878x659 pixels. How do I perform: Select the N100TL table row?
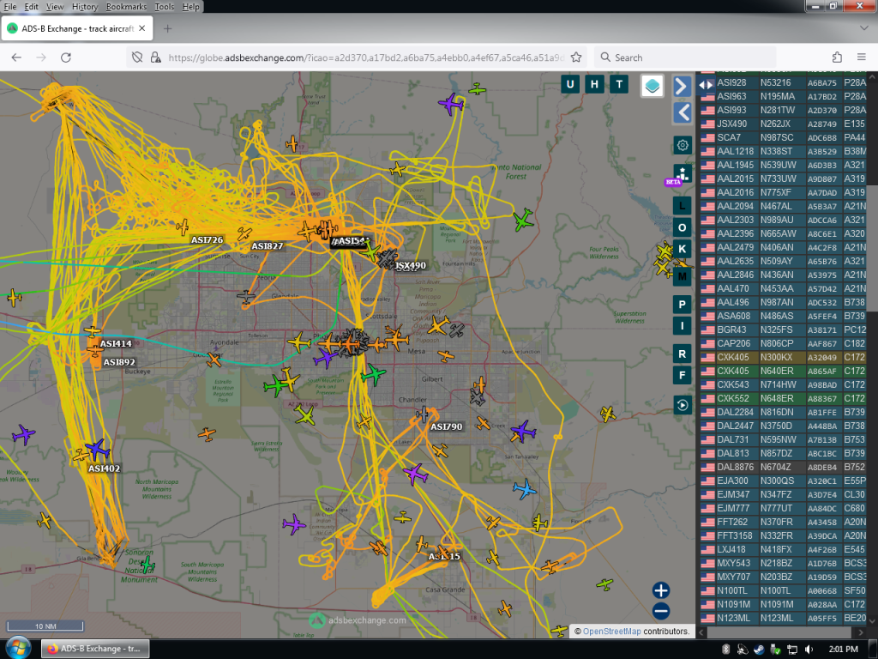(x=783, y=590)
